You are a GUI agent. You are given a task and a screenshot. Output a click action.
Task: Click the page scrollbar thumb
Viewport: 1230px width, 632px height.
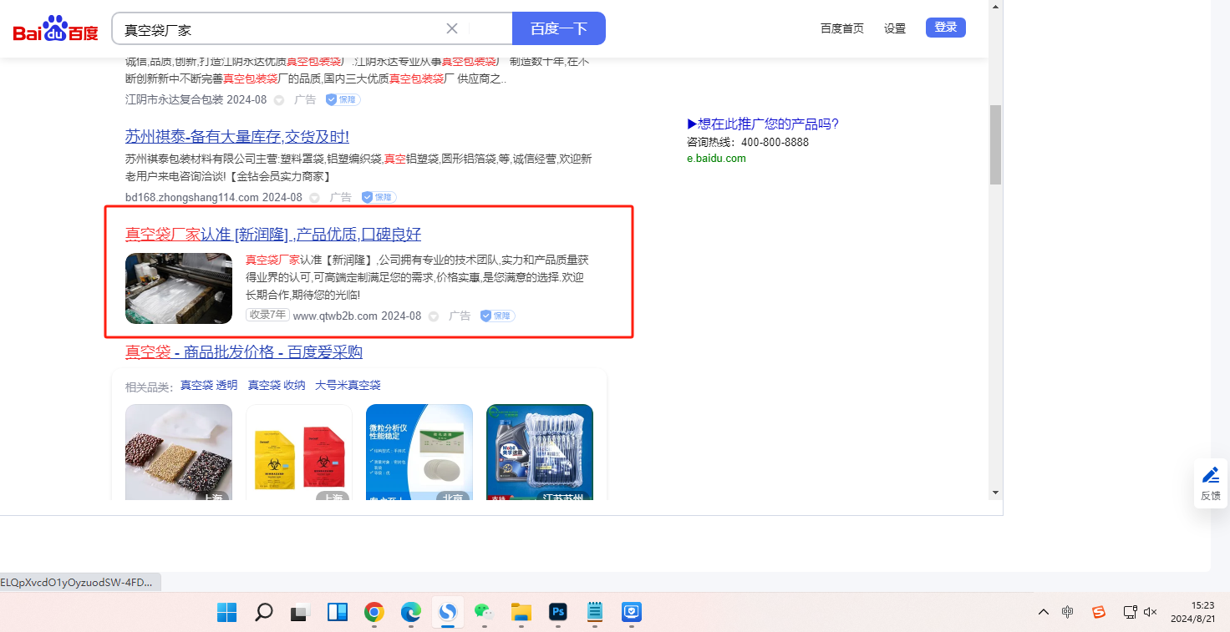pyautogui.click(x=995, y=144)
